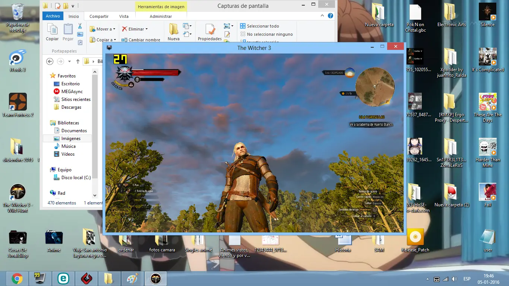Launch ESET antivirus from the taskbar
The image size is (509, 286).
click(x=63, y=279)
